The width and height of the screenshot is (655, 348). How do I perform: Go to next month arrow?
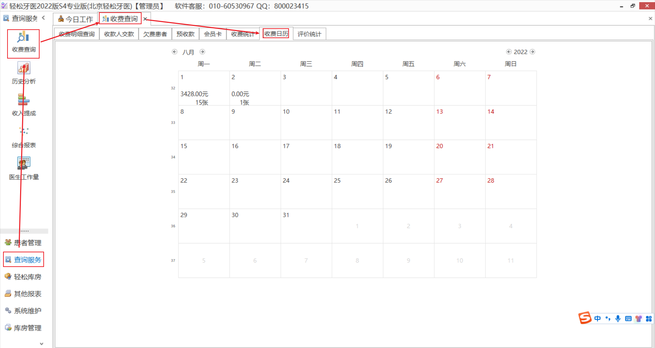pyautogui.click(x=202, y=52)
